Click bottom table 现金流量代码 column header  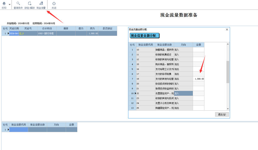pos(18,125)
